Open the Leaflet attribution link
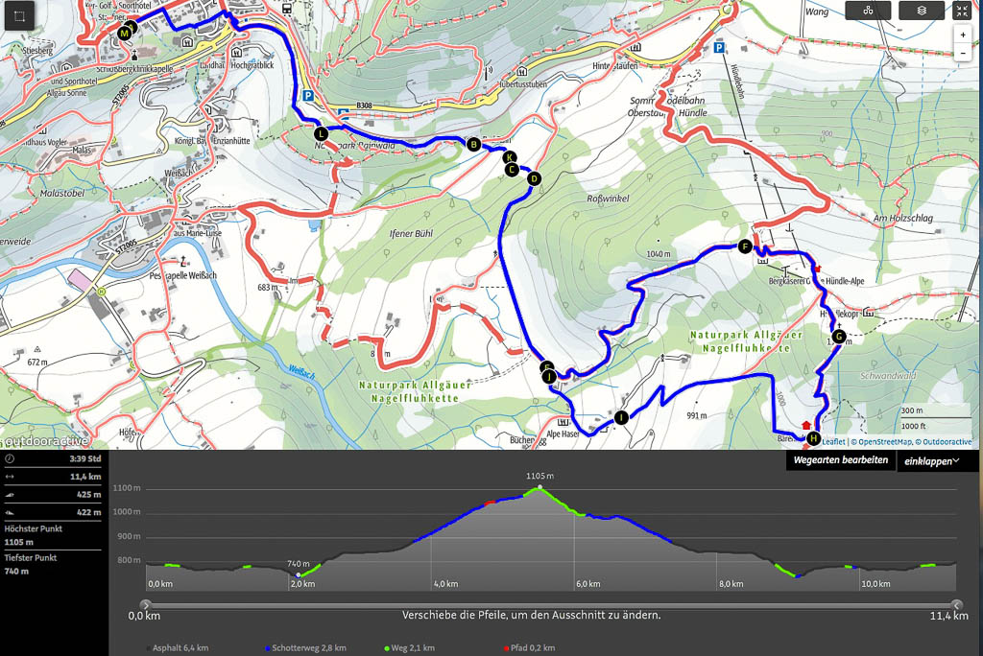983x656 pixels. tap(832, 442)
